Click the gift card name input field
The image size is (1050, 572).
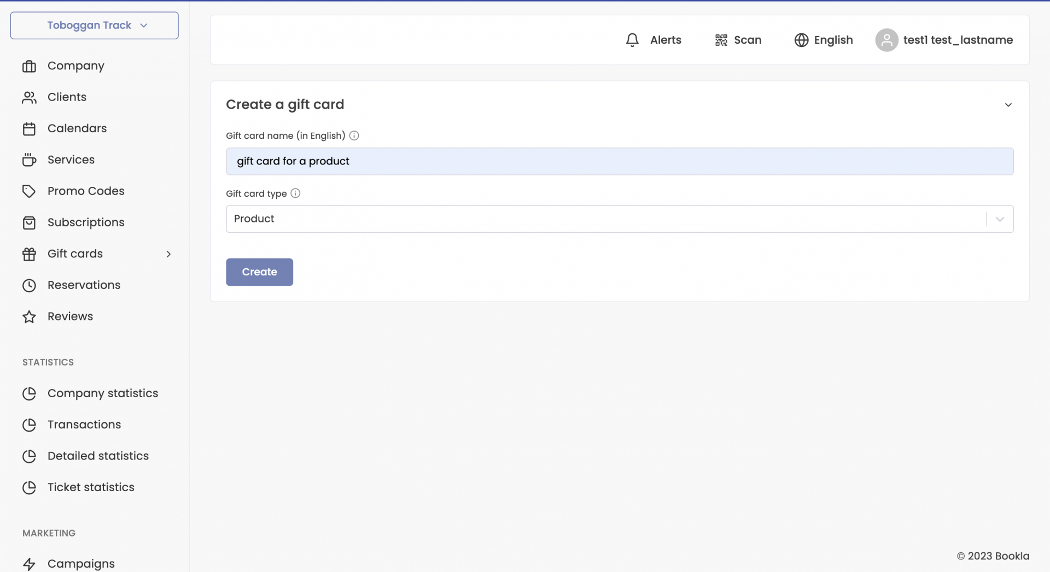[x=619, y=161]
